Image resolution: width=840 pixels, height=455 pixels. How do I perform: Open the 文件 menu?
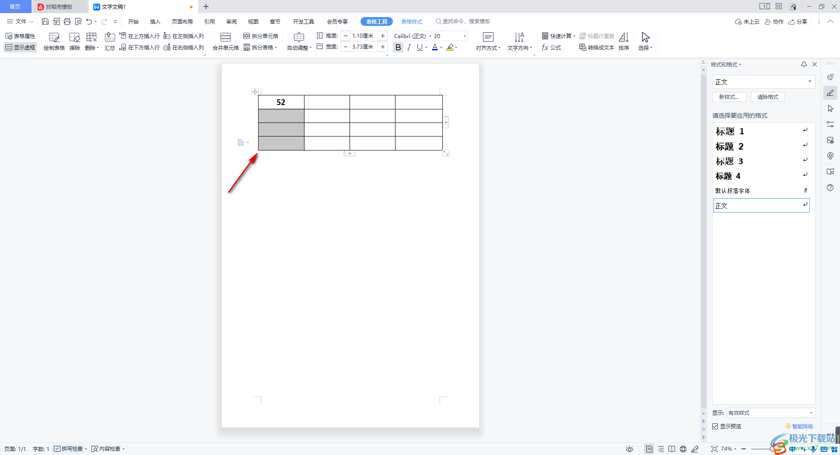(x=20, y=21)
